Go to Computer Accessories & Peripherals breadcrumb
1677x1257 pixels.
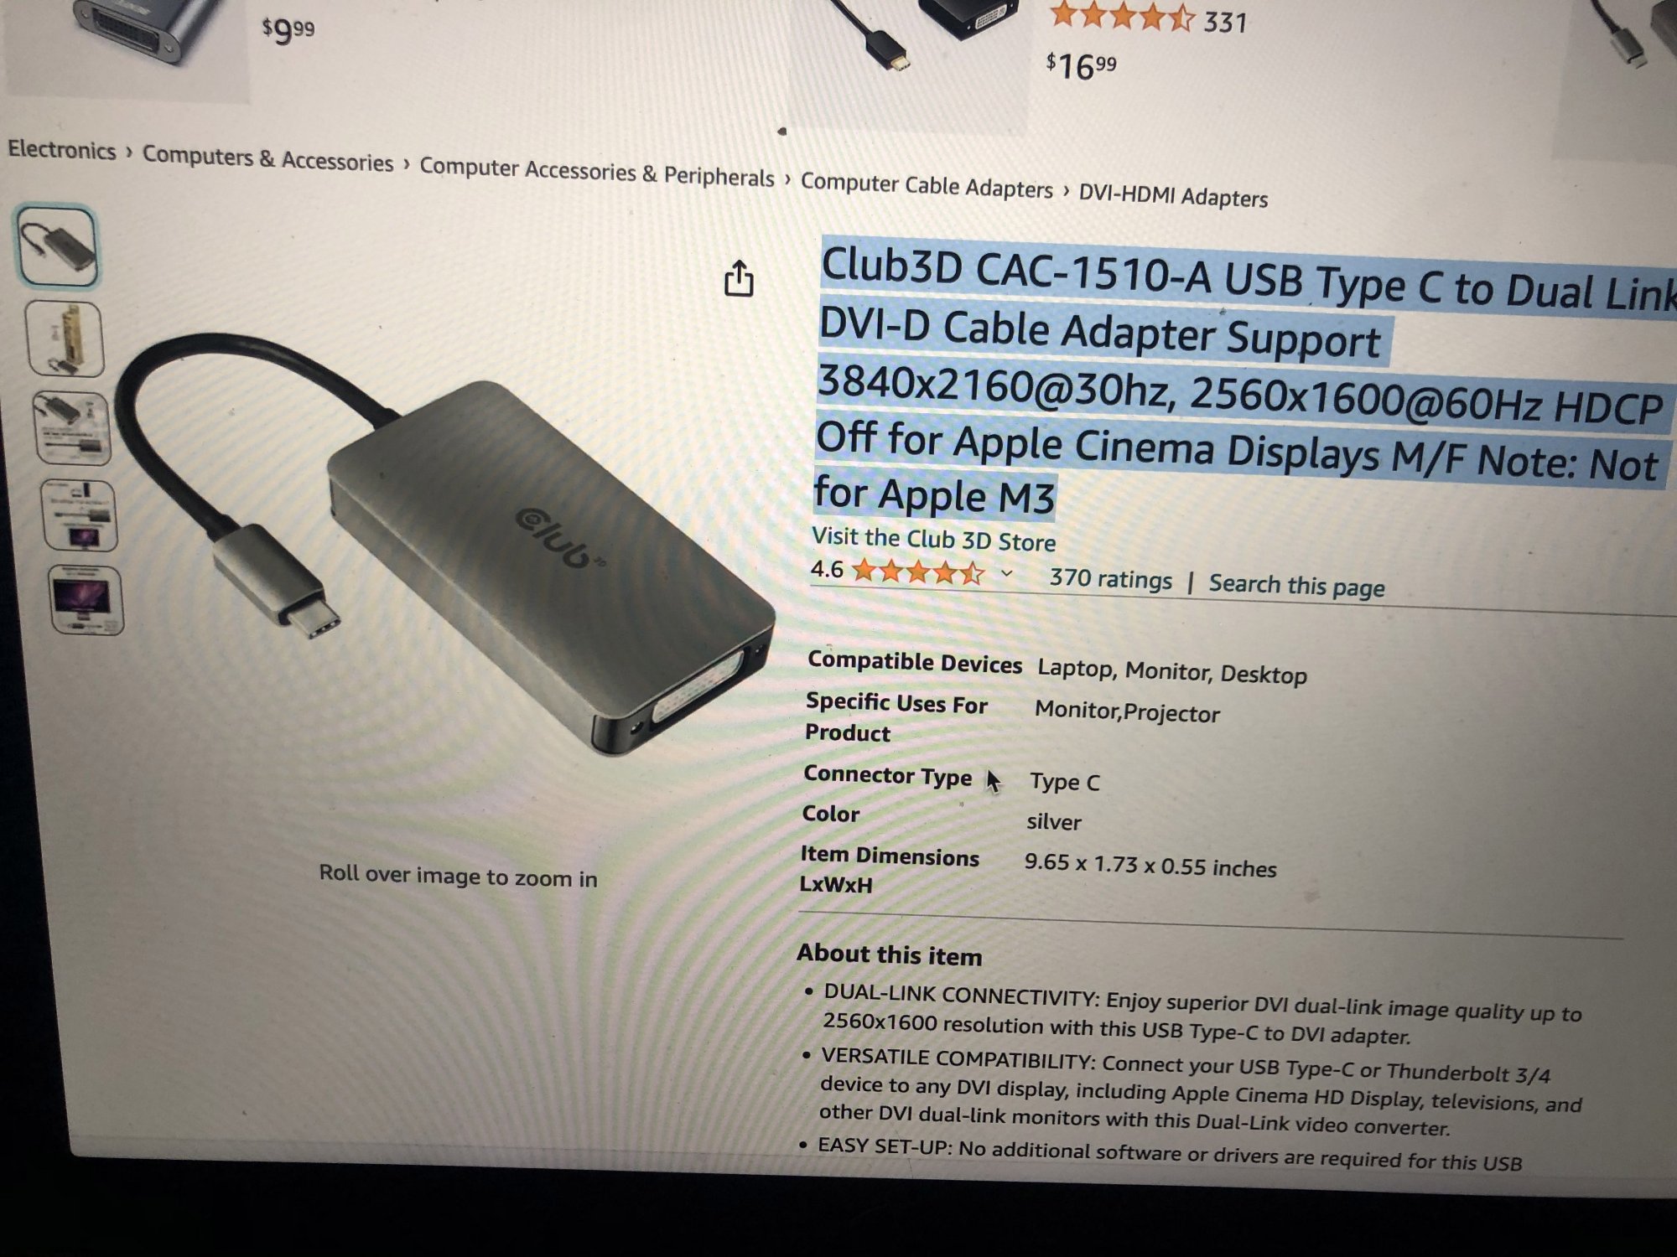tap(596, 172)
